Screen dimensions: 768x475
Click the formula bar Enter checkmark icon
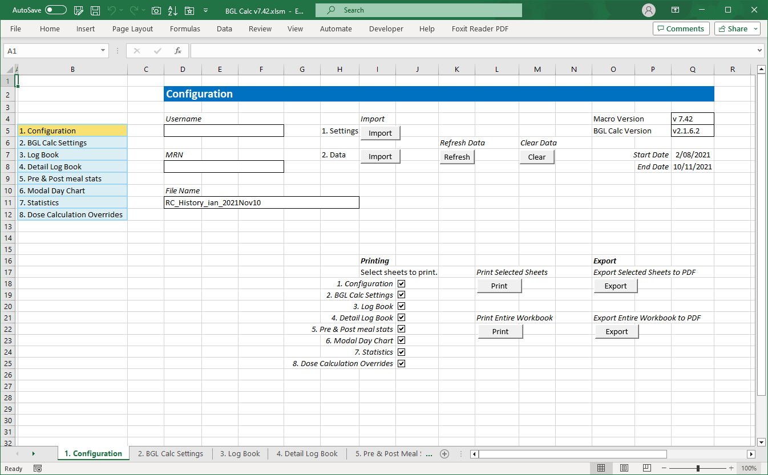point(157,51)
